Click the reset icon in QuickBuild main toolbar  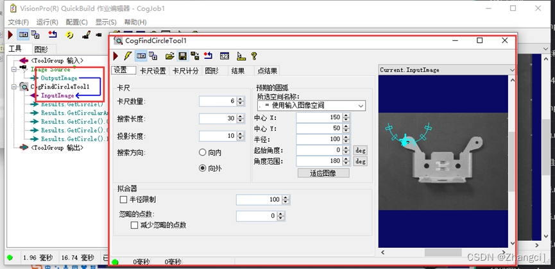[x=53, y=35]
